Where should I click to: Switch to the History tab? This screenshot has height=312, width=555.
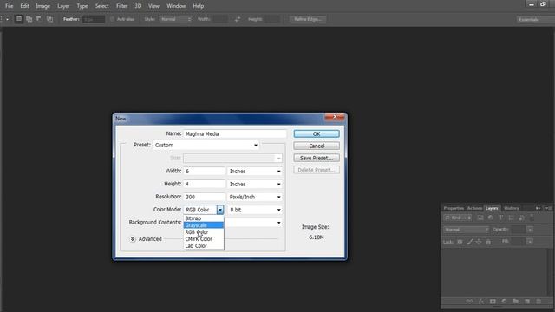(511, 208)
